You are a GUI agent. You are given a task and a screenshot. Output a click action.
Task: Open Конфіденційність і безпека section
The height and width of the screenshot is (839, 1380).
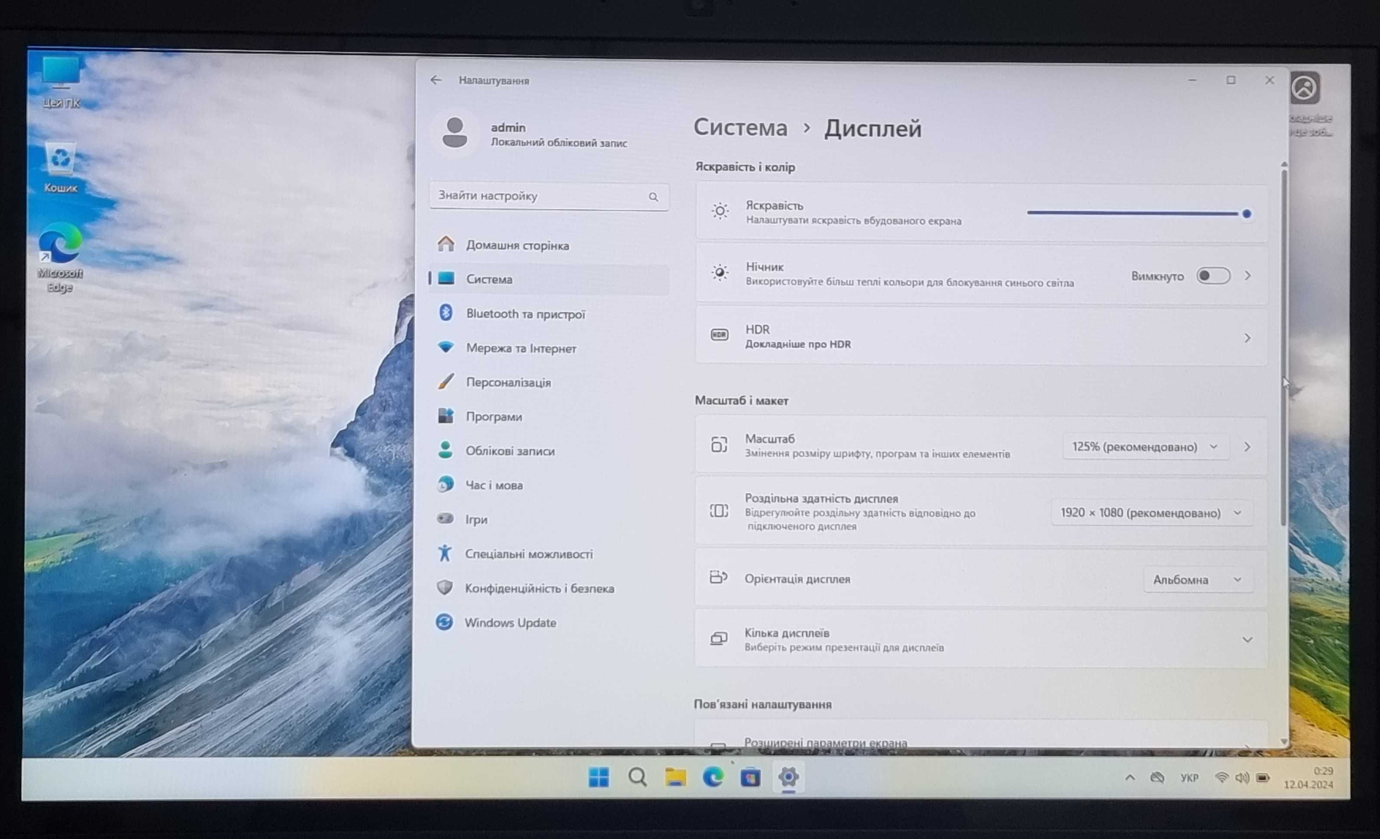tap(549, 588)
